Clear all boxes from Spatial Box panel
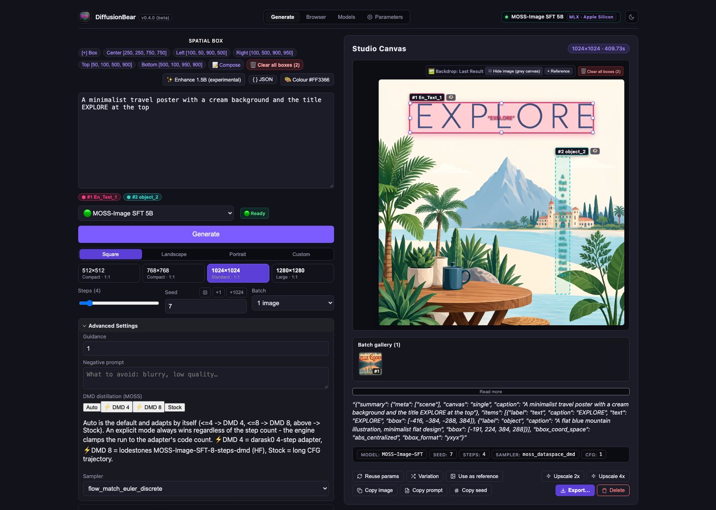The height and width of the screenshot is (510, 716). [x=275, y=65]
